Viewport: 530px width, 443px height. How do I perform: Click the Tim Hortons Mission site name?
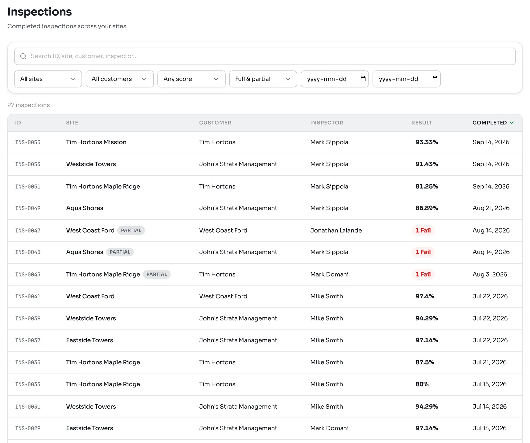coord(96,142)
